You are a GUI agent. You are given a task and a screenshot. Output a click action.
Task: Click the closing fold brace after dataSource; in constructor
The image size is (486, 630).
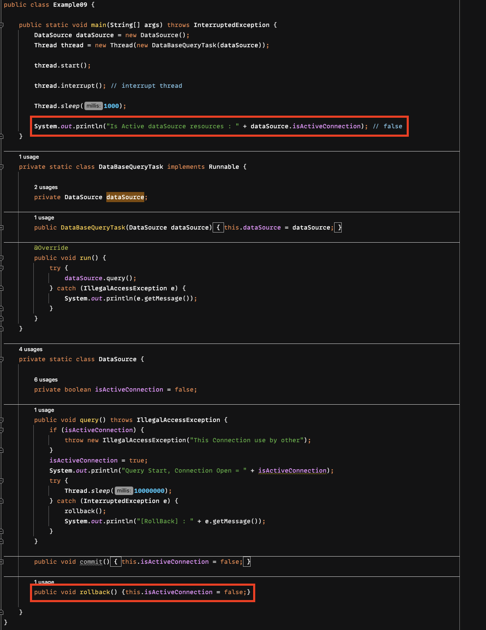click(x=338, y=227)
